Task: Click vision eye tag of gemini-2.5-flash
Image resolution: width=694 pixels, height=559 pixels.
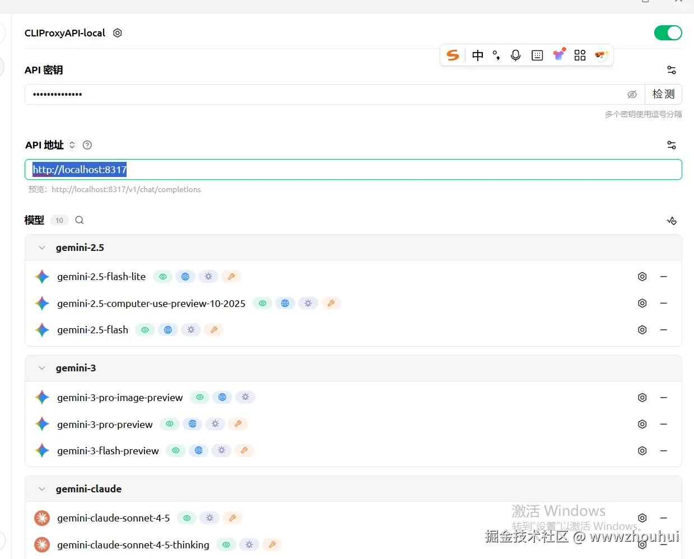Action: 145,330
